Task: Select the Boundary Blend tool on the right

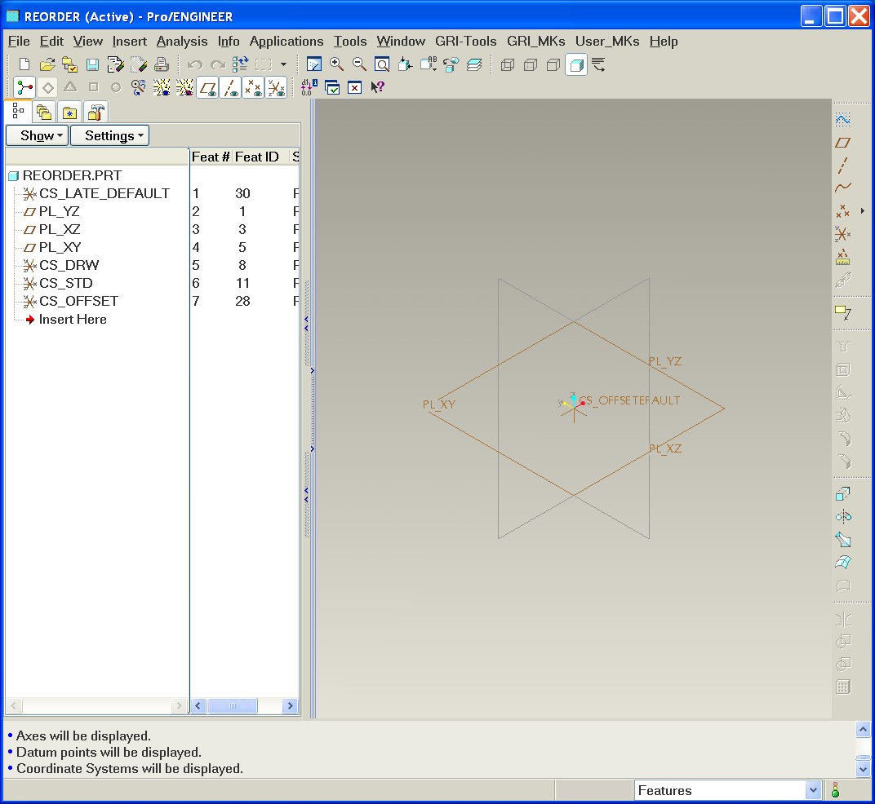Action: 843,563
